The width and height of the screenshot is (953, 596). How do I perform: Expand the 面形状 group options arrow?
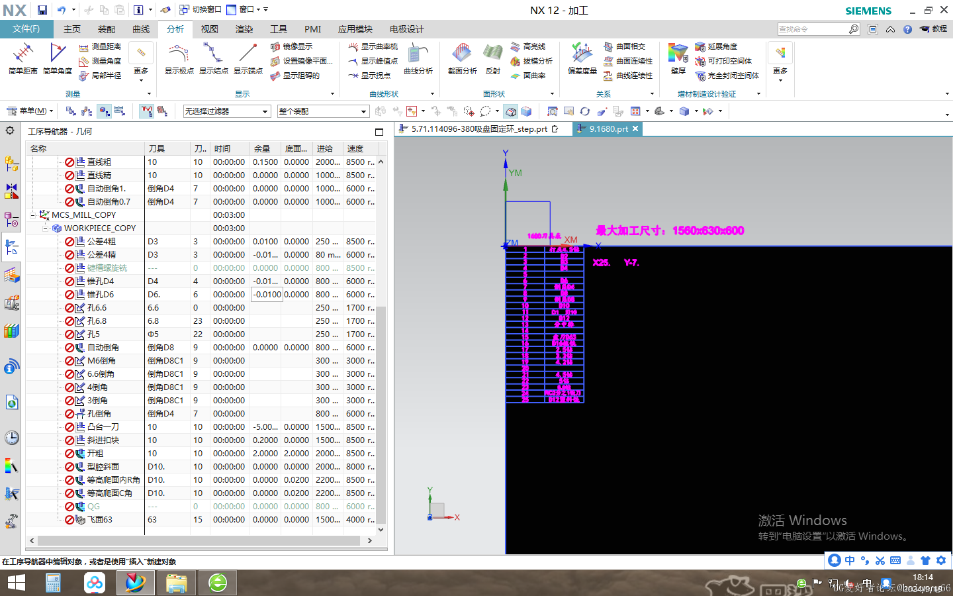(553, 94)
